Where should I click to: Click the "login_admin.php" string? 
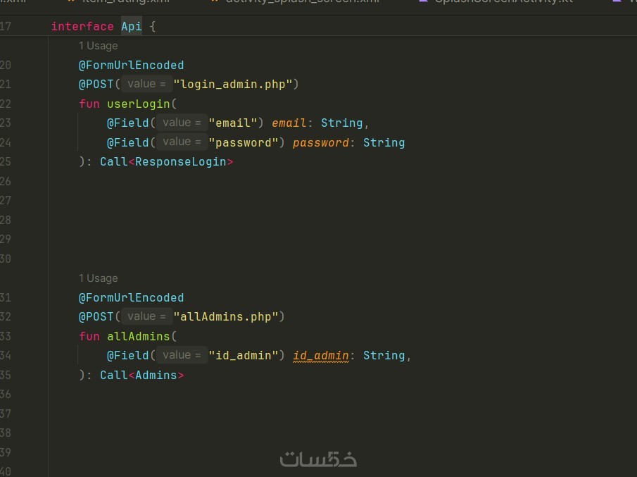tap(233, 84)
